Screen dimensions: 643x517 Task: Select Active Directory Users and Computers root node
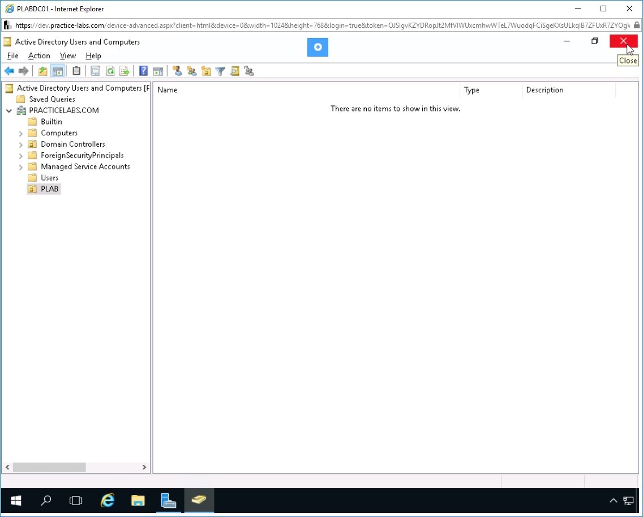83,88
